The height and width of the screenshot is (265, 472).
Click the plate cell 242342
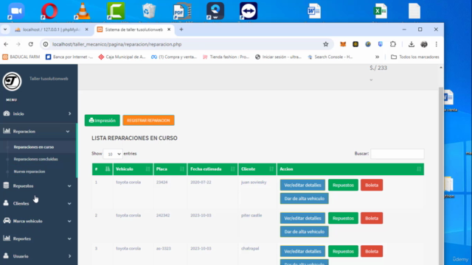[x=163, y=216]
